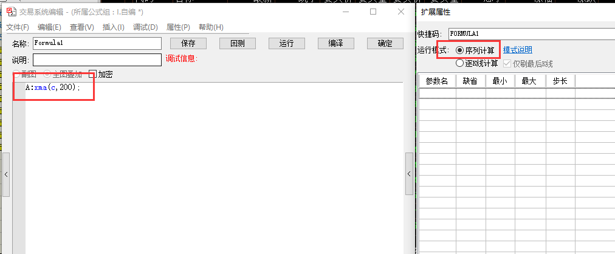Screen dimensions: 615x254
Task: Open the 帮助(H) menu
Action: coord(211,27)
